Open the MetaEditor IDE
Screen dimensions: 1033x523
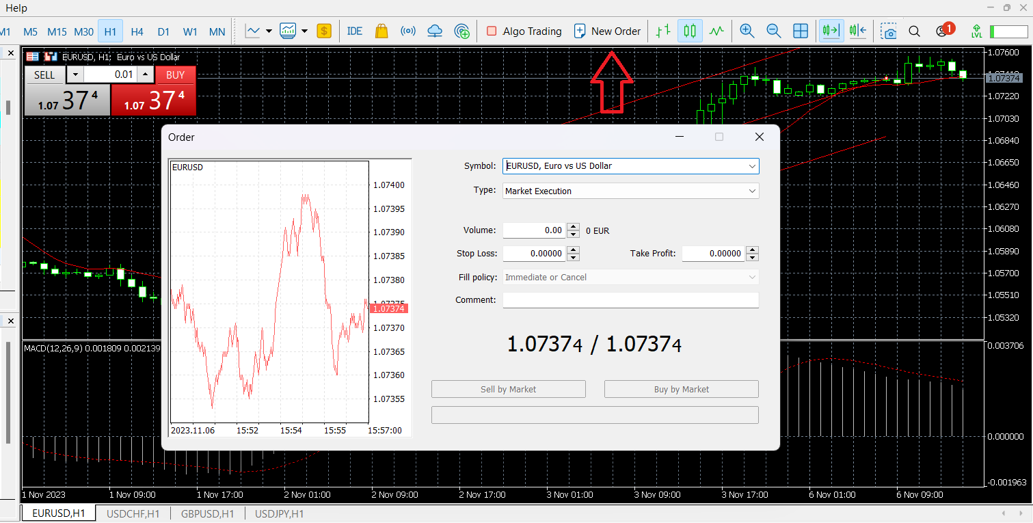point(355,31)
